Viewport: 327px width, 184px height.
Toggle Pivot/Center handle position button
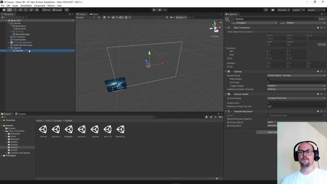coord(46,10)
